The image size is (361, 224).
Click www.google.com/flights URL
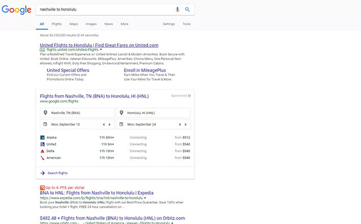click(x=59, y=101)
